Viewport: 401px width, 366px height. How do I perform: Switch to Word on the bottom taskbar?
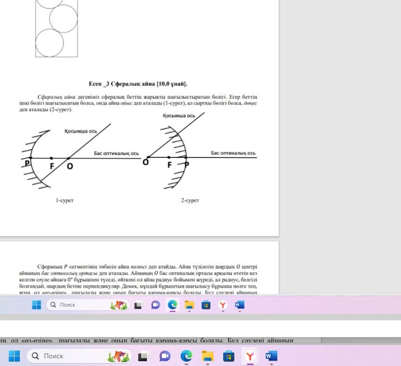point(272,356)
